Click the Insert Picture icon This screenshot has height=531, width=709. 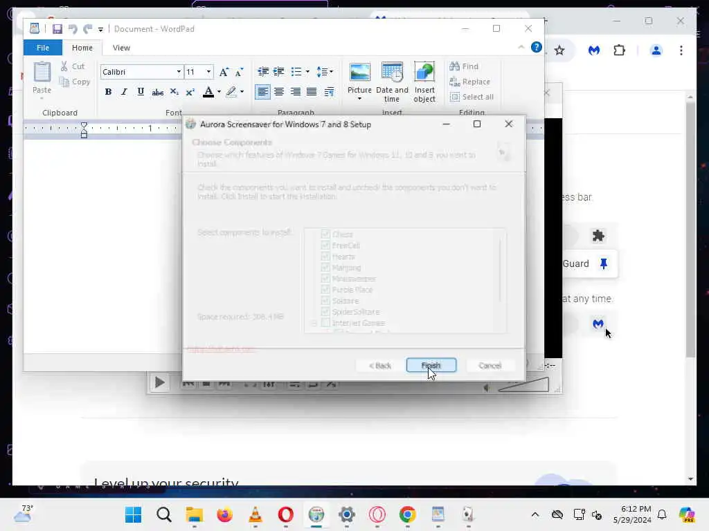[360, 72]
